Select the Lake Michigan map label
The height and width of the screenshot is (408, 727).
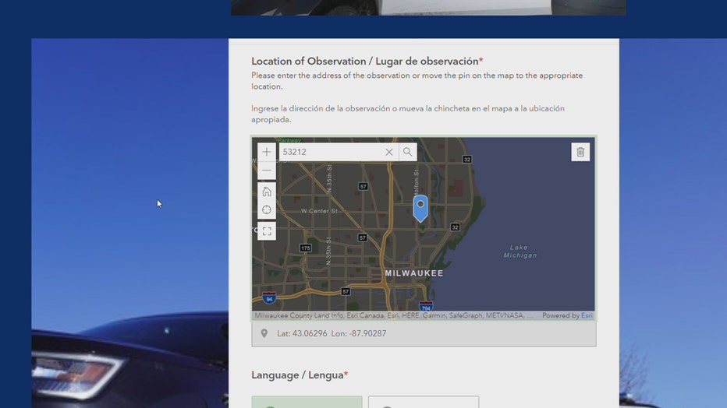pyautogui.click(x=520, y=251)
